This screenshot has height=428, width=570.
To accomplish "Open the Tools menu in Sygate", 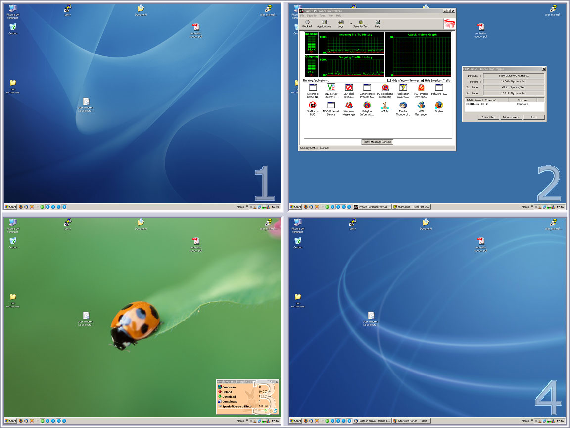I will tap(322, 16).
